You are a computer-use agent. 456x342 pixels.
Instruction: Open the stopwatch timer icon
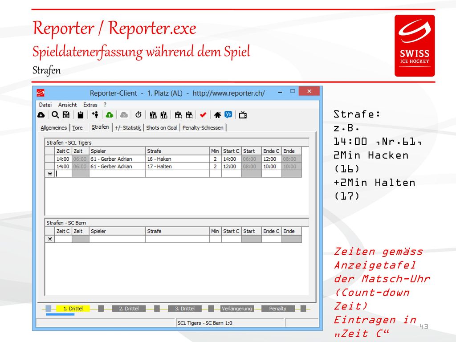[138, 115]
